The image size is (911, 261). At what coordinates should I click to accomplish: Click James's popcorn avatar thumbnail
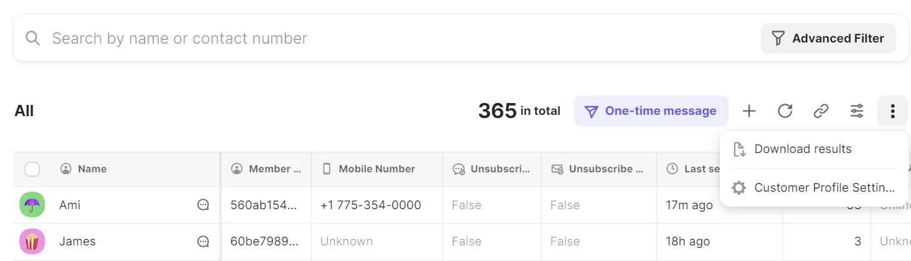(32, 241)
